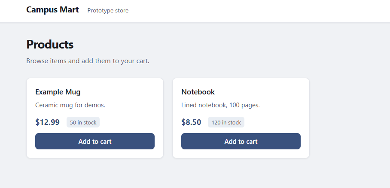This screenshot has height=188, width=390.
Task: Add the Notebook to cart
Action: tap(241, 141)
